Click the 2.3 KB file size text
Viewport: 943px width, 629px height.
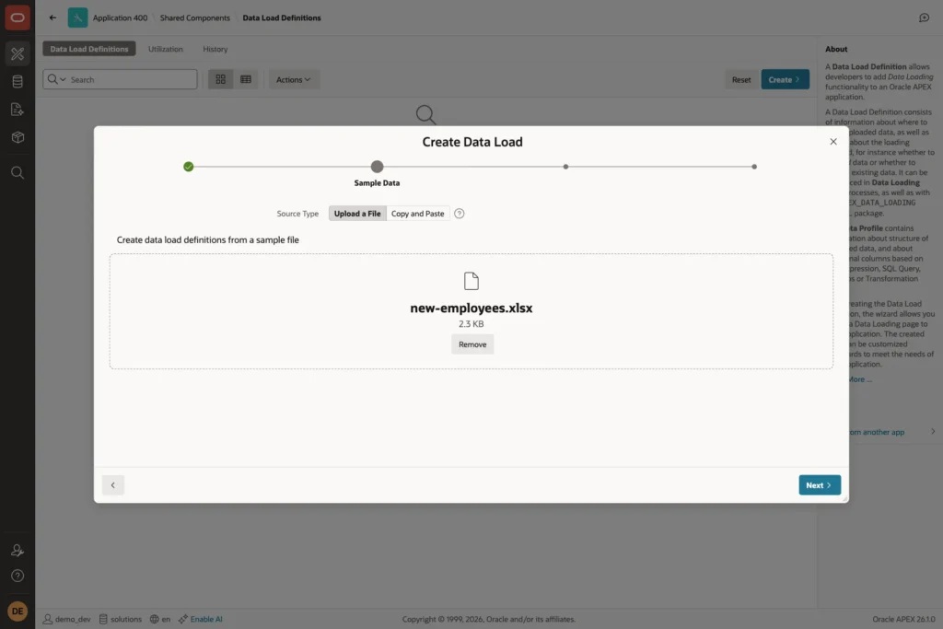pyautogui.click(x=471, y=323)
